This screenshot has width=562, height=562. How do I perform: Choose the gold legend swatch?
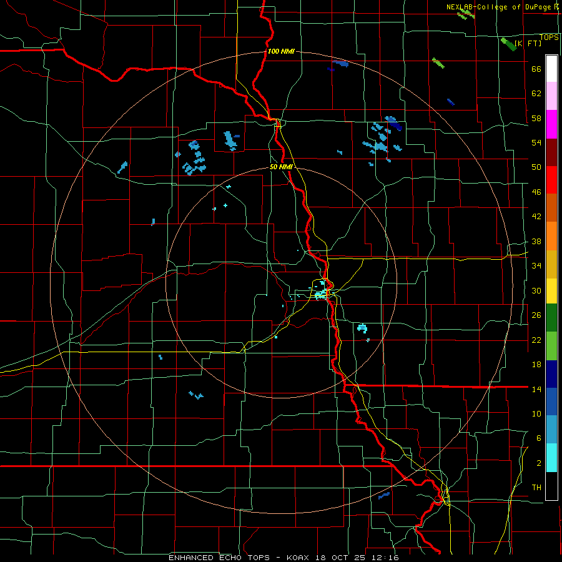click(x=551, y=264)
